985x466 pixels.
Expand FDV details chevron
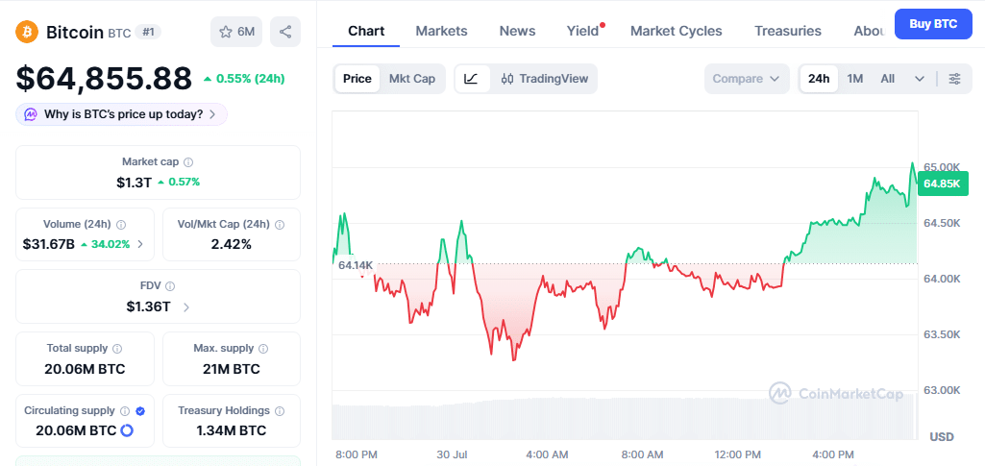(x=185, y=307)
